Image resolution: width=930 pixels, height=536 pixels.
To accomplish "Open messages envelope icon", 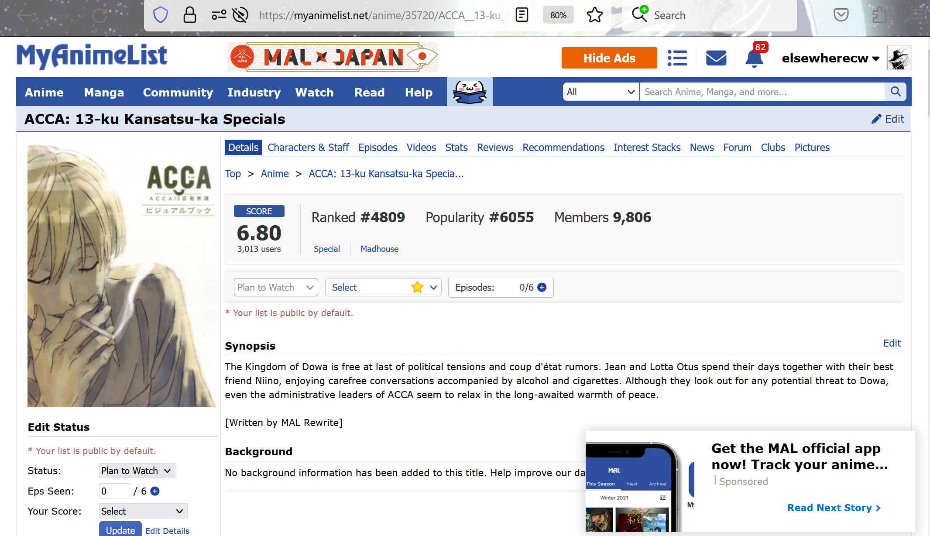I will pos(716,58).
